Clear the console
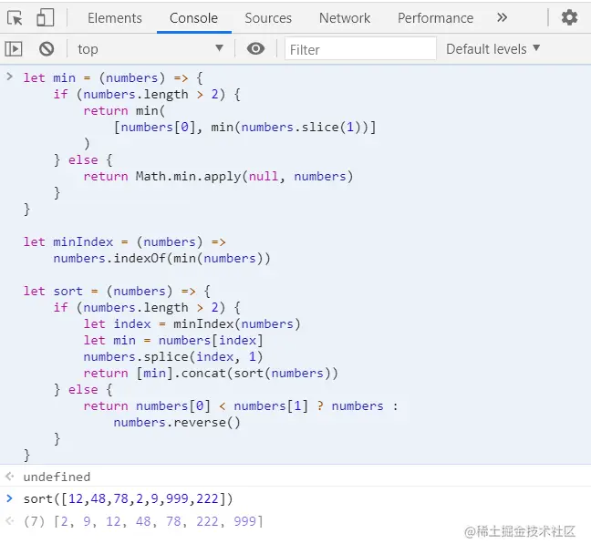 (x=47, y=49)
